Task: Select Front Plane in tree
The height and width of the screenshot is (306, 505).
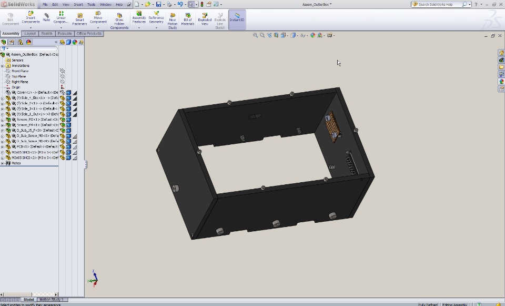Action: click(x=20, y=71)
